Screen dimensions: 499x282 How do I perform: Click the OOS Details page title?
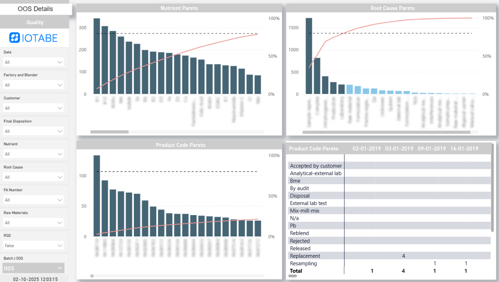click(x=35, y=9)
